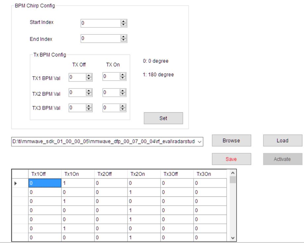Click the Load button

tap(283, 141)
